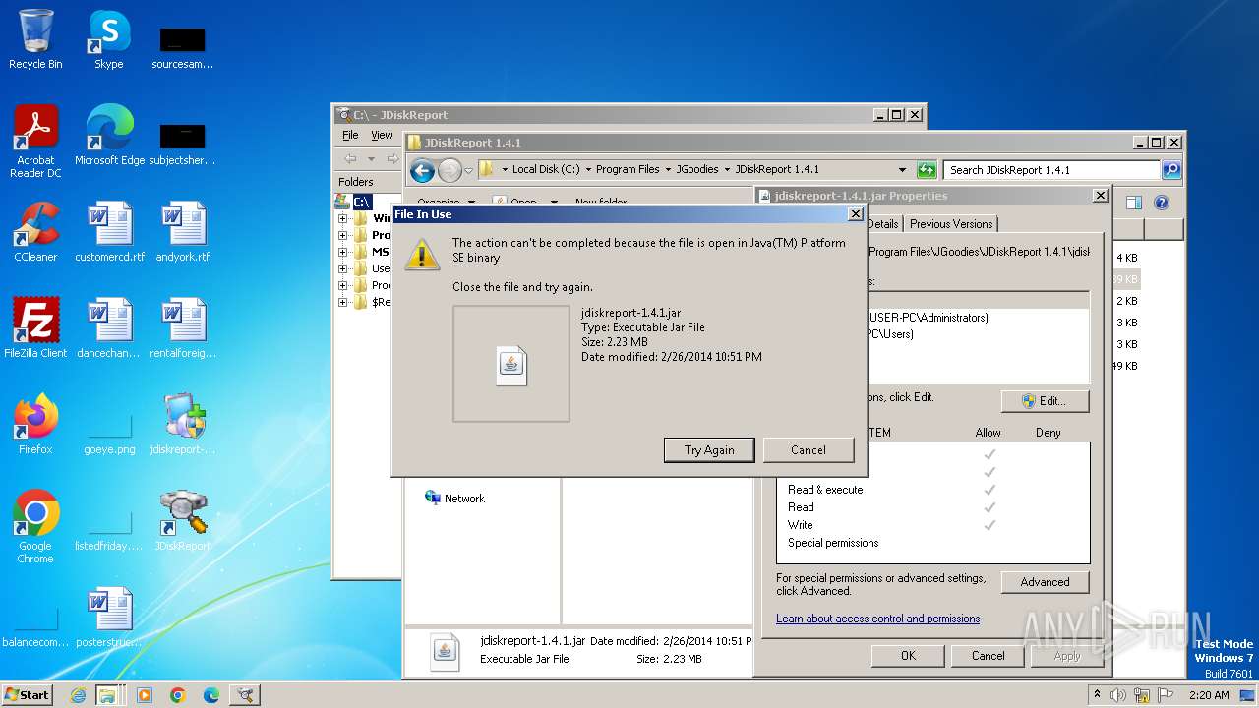Switch to JDiskReport taskbar button
The height and width of the screenshot is (708, 1259).
tap(244, 695)
